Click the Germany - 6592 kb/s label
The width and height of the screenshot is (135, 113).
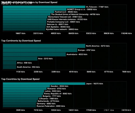46,104
